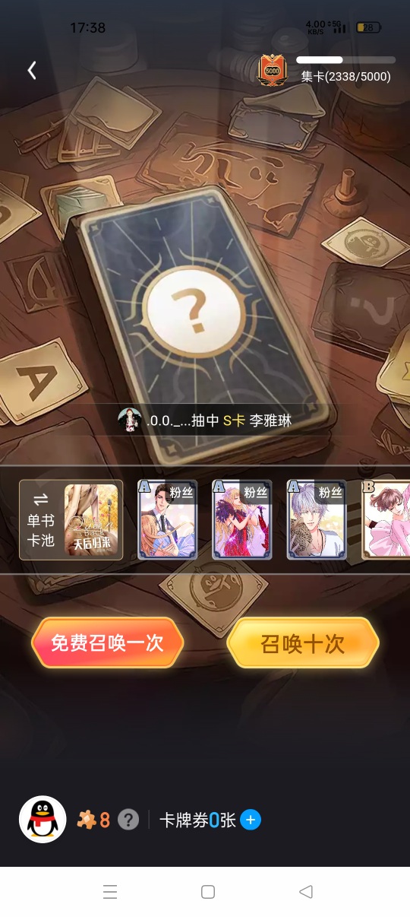Screen dimensions: 410x917
Task: Tap the back arrow icon
Action: click(x=32, y=71)
